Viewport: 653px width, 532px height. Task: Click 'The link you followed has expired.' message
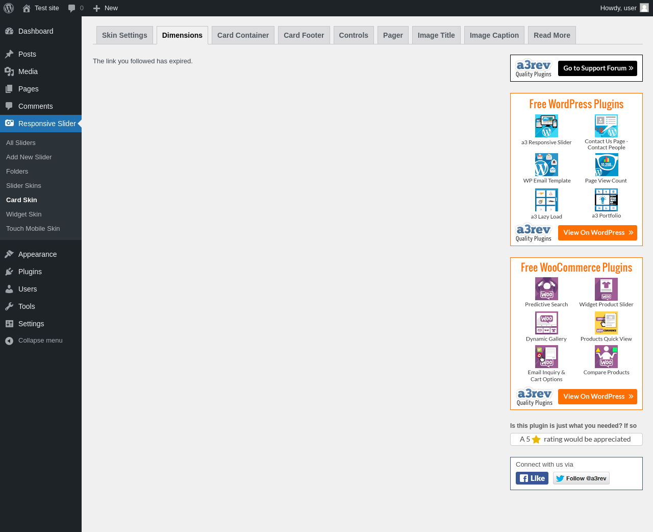click(x=143, y=61)
